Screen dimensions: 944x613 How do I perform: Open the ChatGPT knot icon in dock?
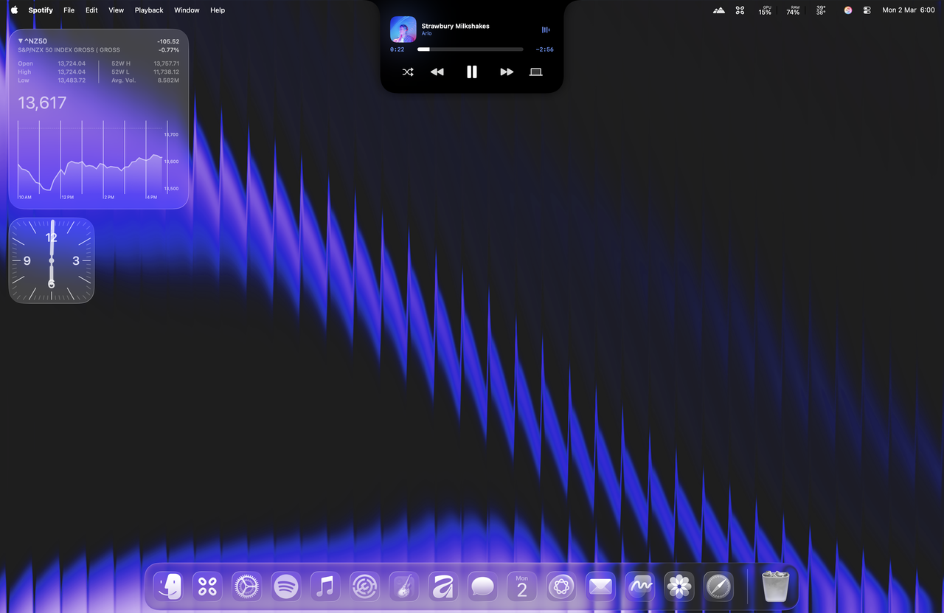(561, 587)
